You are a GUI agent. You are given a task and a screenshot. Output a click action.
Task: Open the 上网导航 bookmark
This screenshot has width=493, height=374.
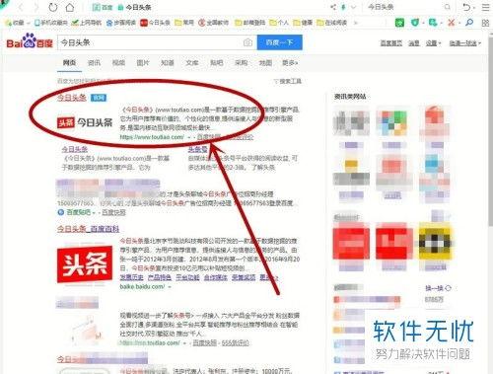click(87, 23)
